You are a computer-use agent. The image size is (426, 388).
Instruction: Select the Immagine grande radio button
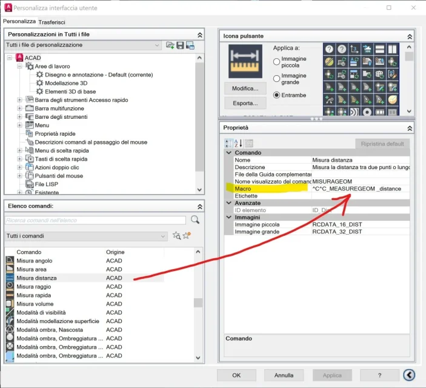point(276,79)
